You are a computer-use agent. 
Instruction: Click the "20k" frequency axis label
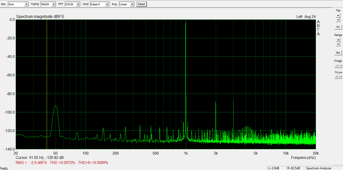(315, 153)
